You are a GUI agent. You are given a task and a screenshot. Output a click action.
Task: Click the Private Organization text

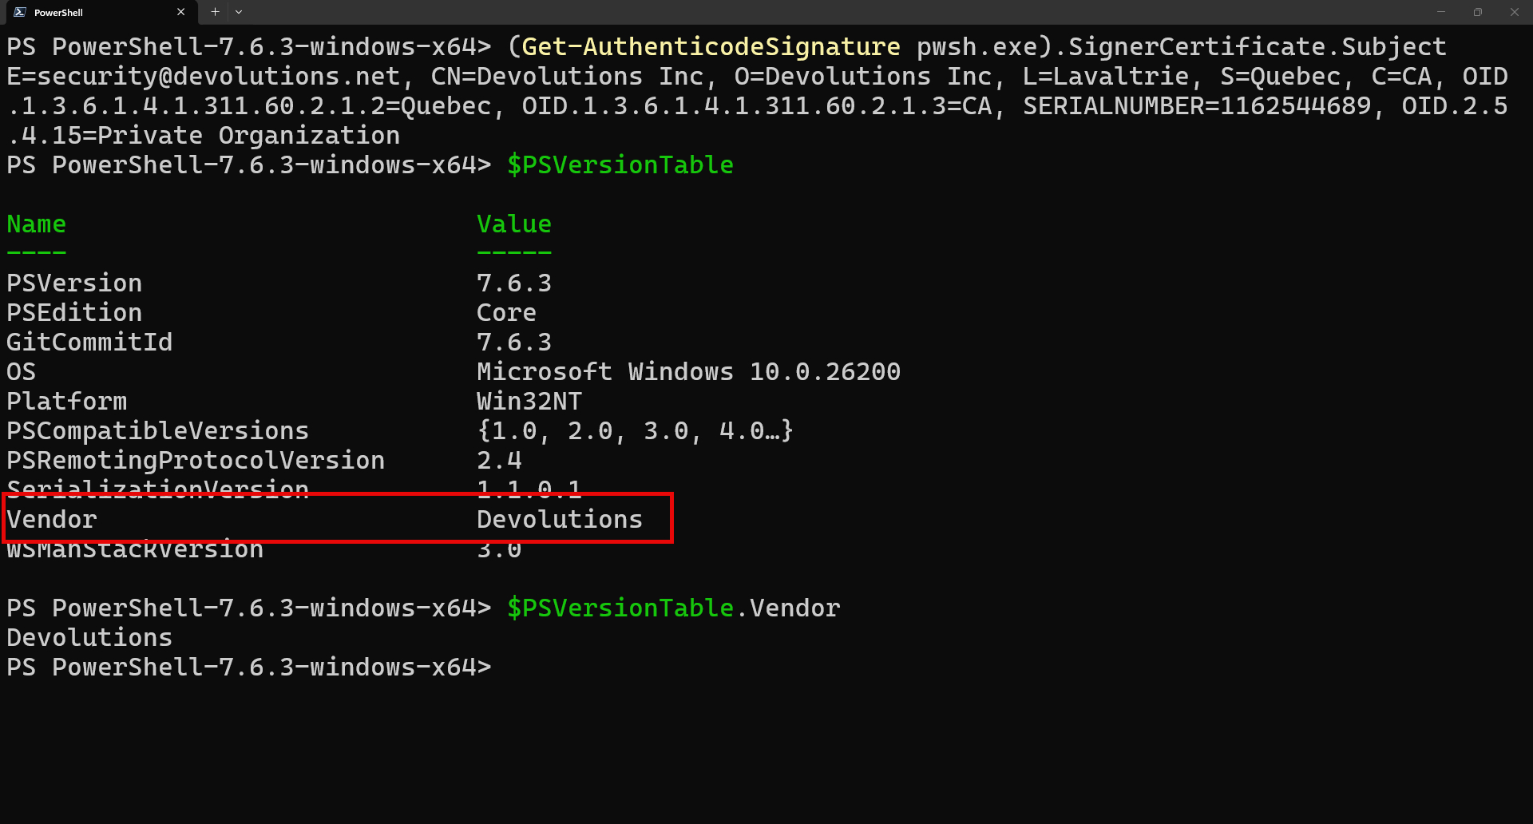coord(248,136)
